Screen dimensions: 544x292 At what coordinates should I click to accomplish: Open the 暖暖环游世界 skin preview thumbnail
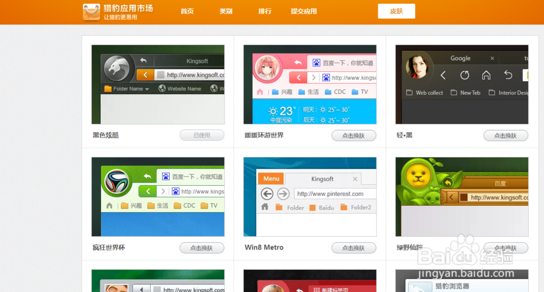pyautogui.click(x=310, y=84)
